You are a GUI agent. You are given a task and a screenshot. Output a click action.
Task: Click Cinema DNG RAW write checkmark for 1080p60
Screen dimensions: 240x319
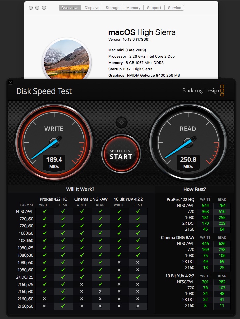[x=82, y=270]
